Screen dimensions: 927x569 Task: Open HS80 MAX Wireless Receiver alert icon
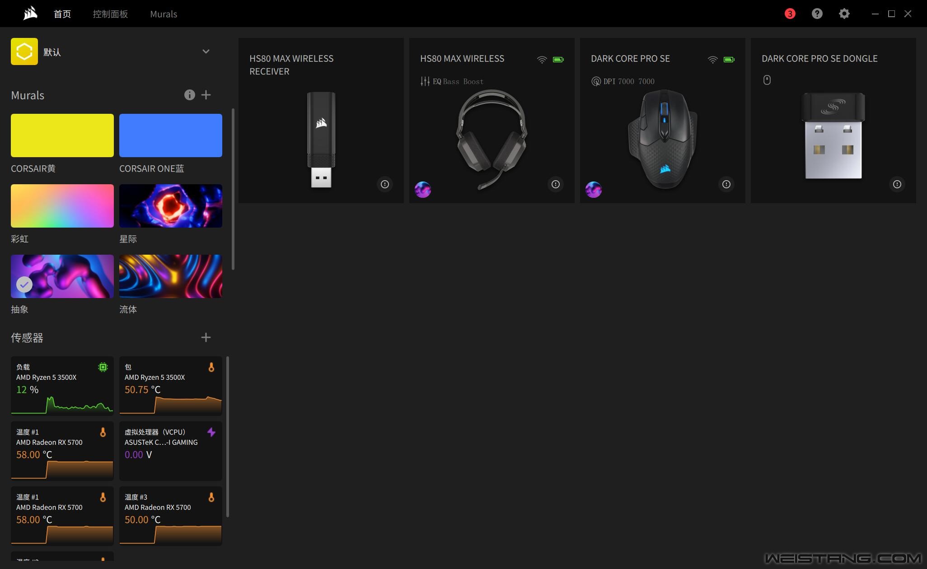point(385,184)
